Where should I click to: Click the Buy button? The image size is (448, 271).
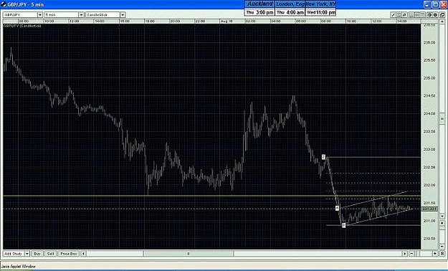point(37,254)
